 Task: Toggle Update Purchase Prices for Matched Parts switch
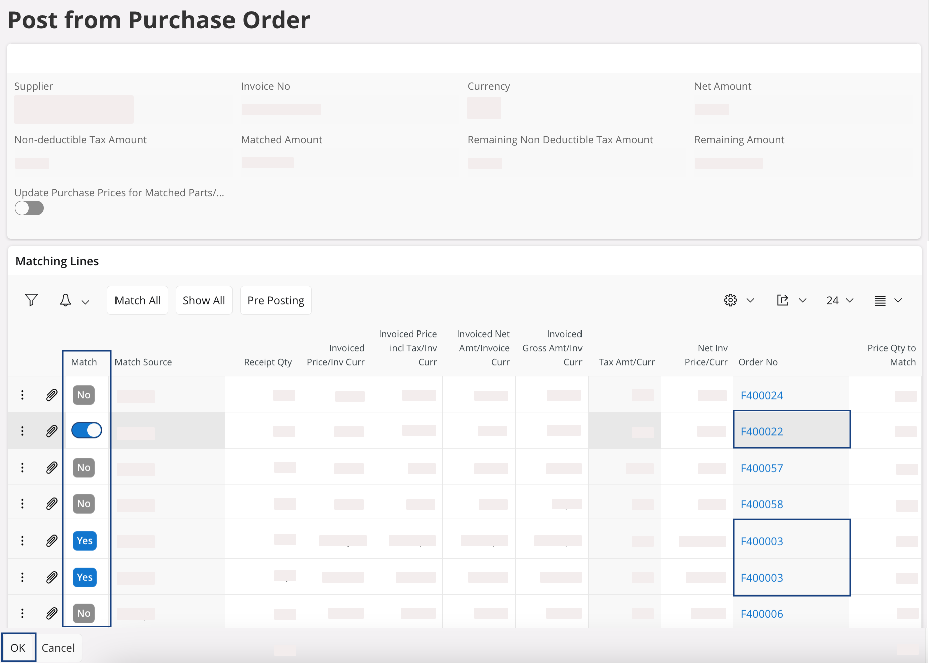pyautogui.click(x=29, y=208)
